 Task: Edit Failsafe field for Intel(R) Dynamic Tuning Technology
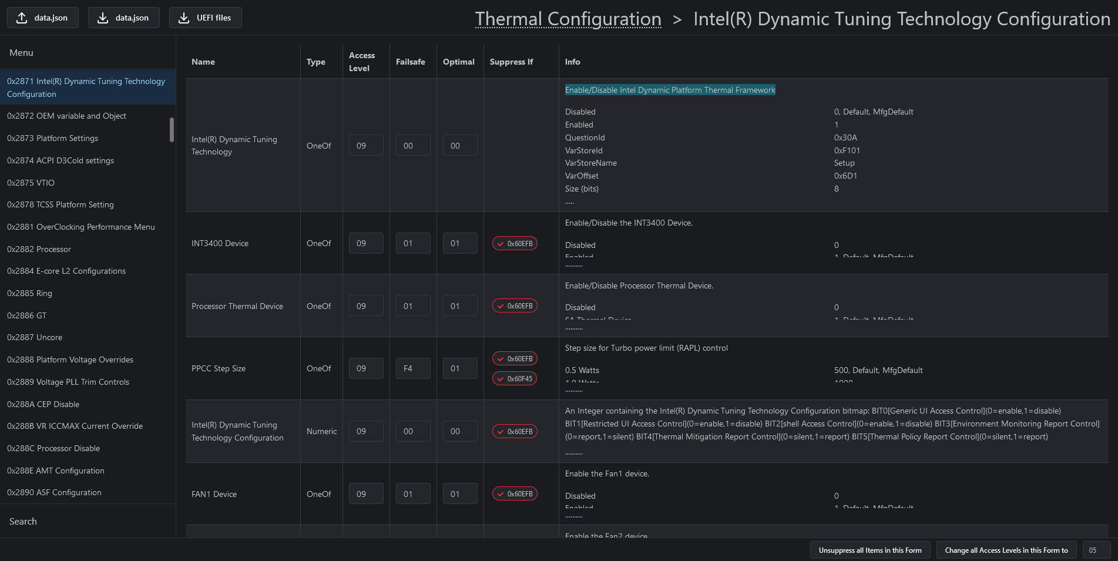413,146
